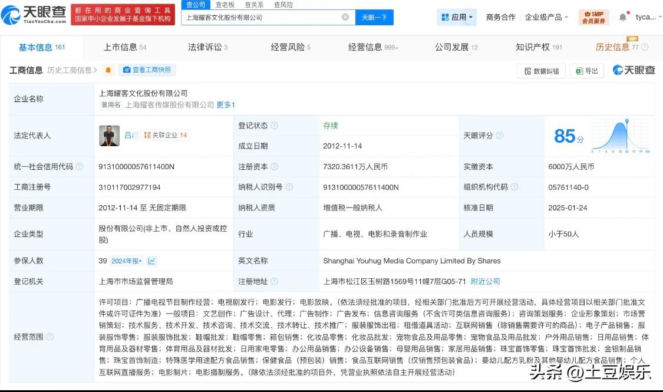Open the 2024年报 annual report expander

[x=127, y=261]
